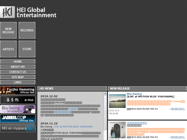Click the NEW RELEASE section header

click(147, 88)
